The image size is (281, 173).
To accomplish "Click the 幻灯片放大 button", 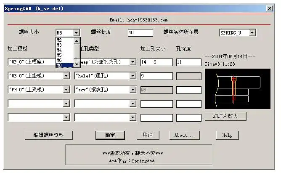I will pos(225,116).
